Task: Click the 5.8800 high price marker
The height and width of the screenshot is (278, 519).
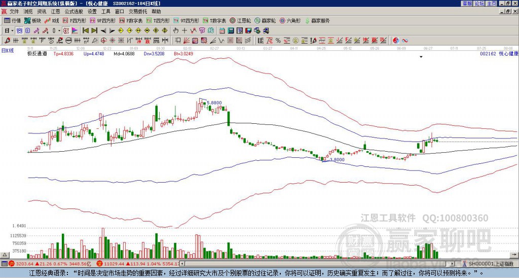Action: 214,103
